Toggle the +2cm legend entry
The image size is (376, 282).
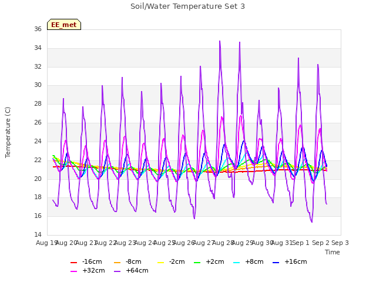[x=209, y=261]
